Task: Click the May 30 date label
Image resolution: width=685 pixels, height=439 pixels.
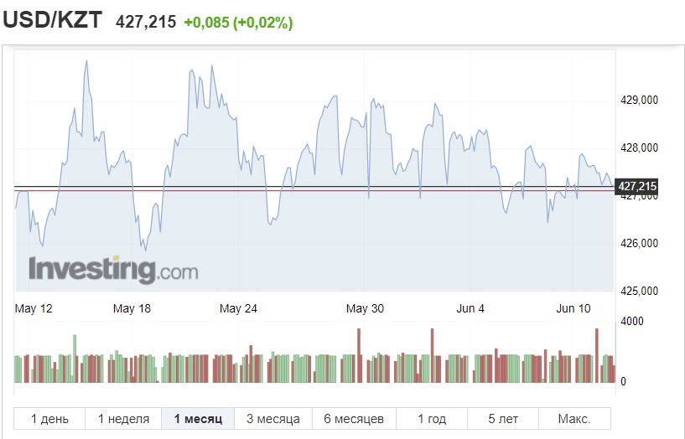Action: pyautogui.click(x=365, y=308)
